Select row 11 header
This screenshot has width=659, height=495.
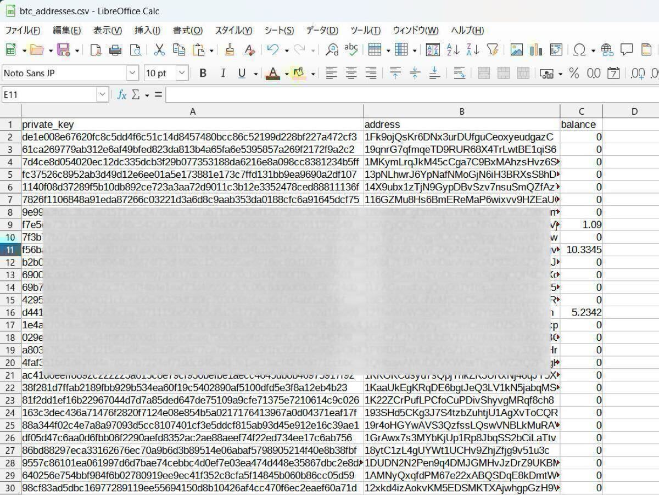coord(10,250)
